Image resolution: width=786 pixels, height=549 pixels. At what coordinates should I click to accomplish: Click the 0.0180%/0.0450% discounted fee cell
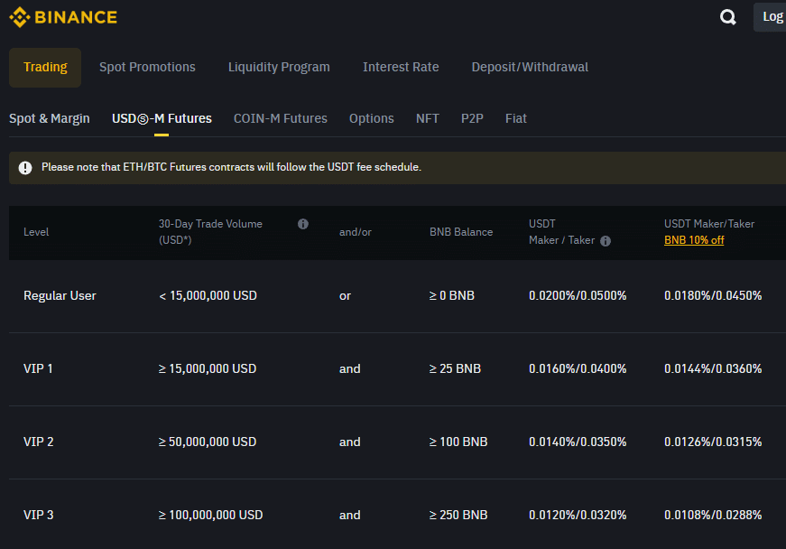point(713,296)
